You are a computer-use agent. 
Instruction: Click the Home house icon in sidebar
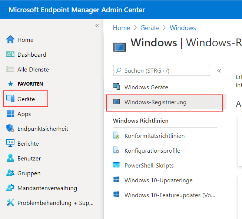coord(10,40)
